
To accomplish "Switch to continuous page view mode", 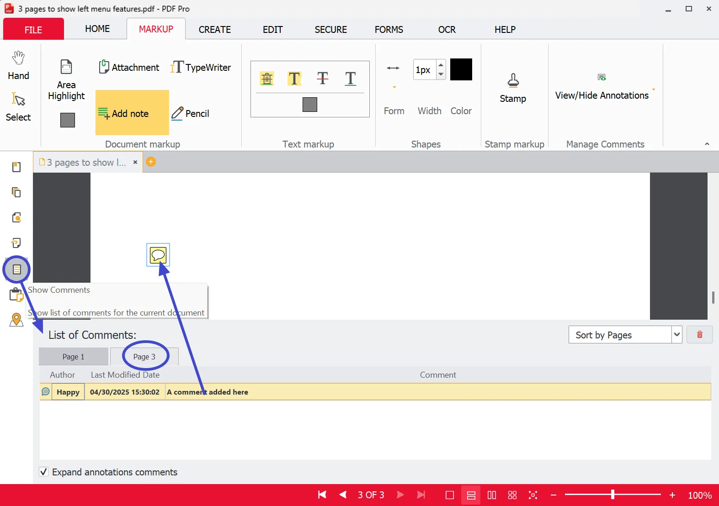I will [471, 495].
